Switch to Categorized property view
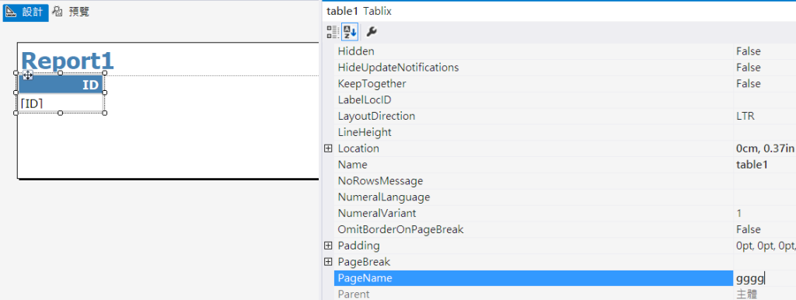This screenshot has height=300, width=796. pos(333,33)
